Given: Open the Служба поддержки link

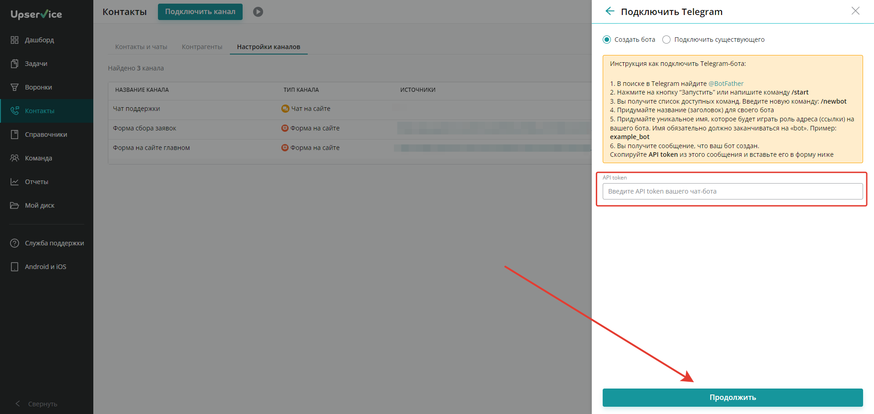Looking at the screenshot, I should 55,243.
